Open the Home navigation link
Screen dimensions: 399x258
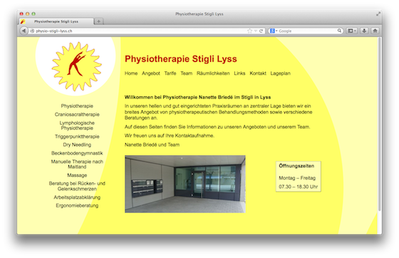tap(131, 73)
